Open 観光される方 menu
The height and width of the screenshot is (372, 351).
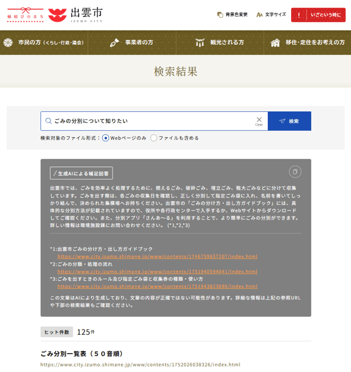click(x=220, y=43)
